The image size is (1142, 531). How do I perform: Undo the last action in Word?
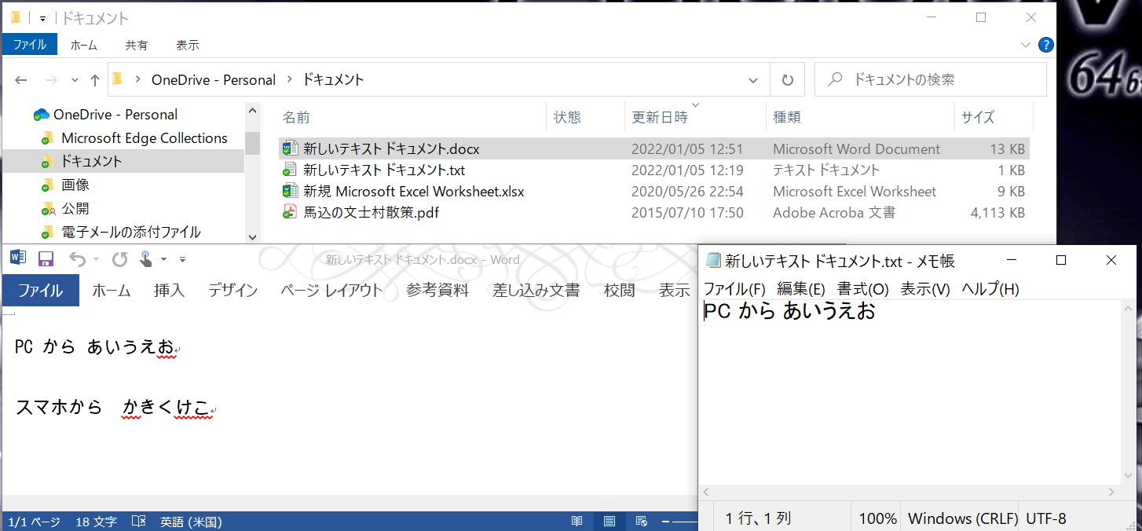[x=77, y=258]
